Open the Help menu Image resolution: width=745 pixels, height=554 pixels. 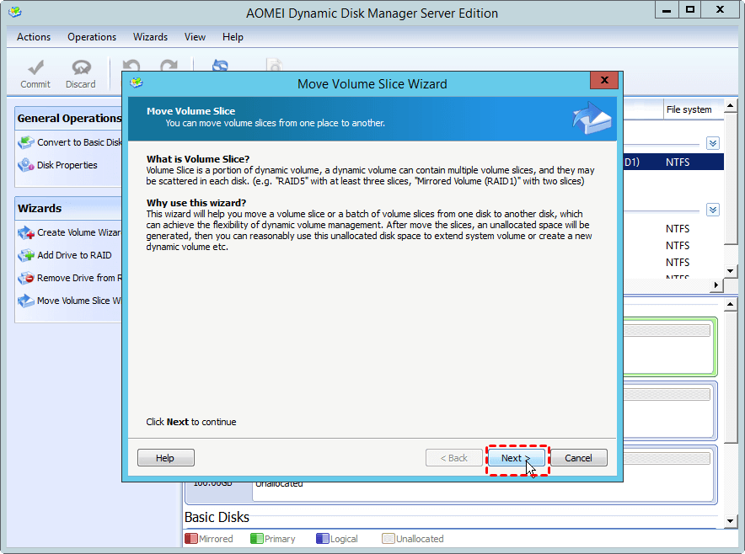coord(233,37)
